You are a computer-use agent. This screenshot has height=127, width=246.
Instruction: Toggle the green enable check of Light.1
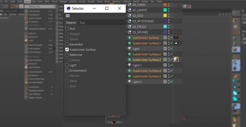pyautogui.click(x=171, y=65)
